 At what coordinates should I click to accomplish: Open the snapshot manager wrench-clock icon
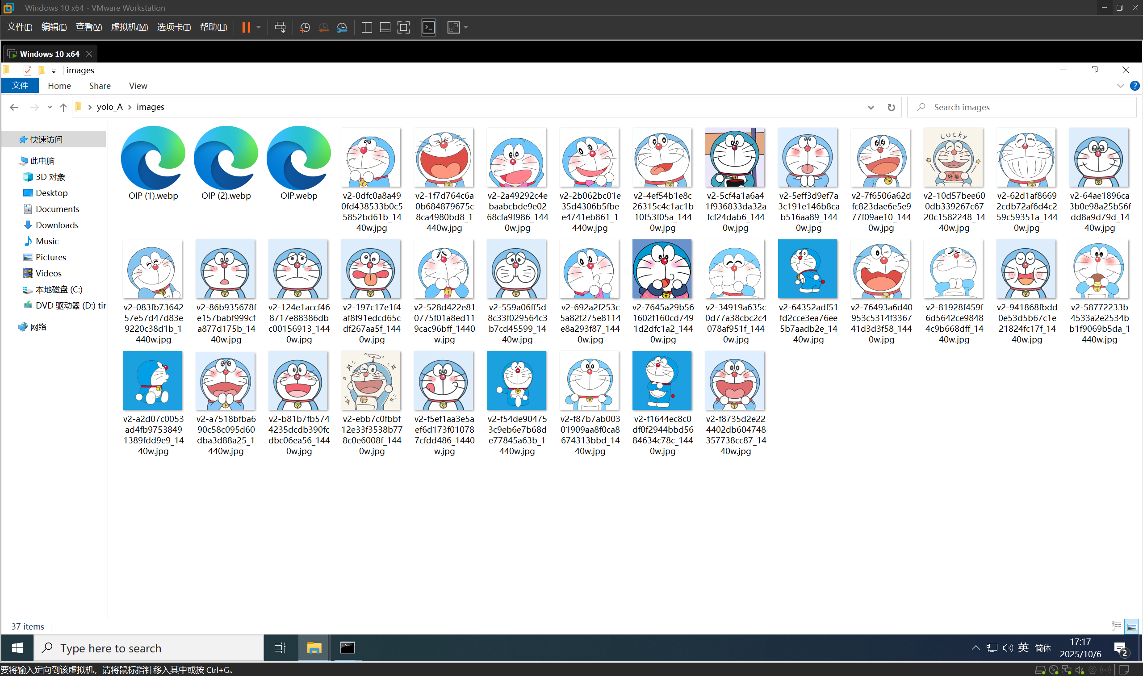pyautogui.click(x=342, y=27)
